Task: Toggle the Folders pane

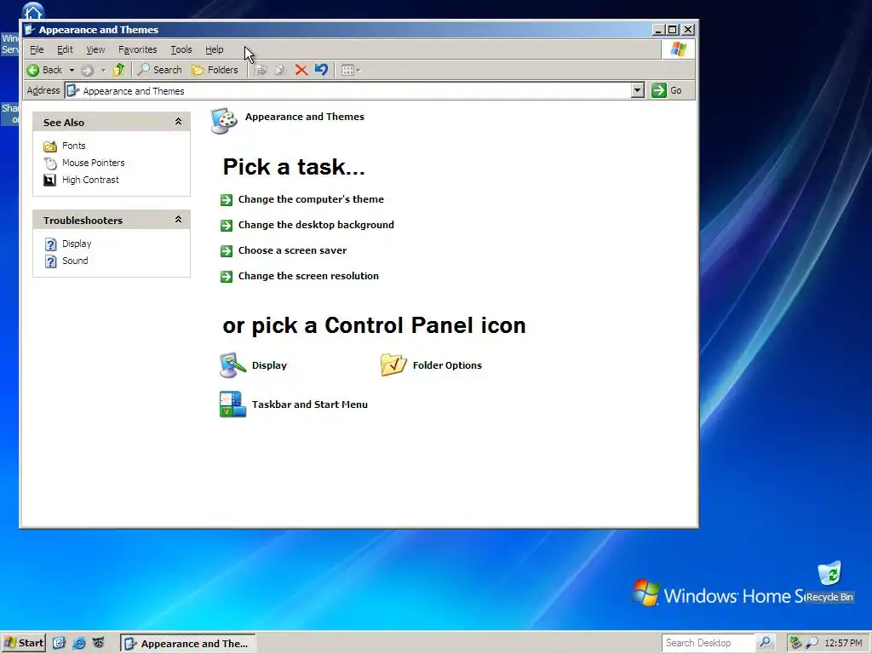Action: point(215,70)
